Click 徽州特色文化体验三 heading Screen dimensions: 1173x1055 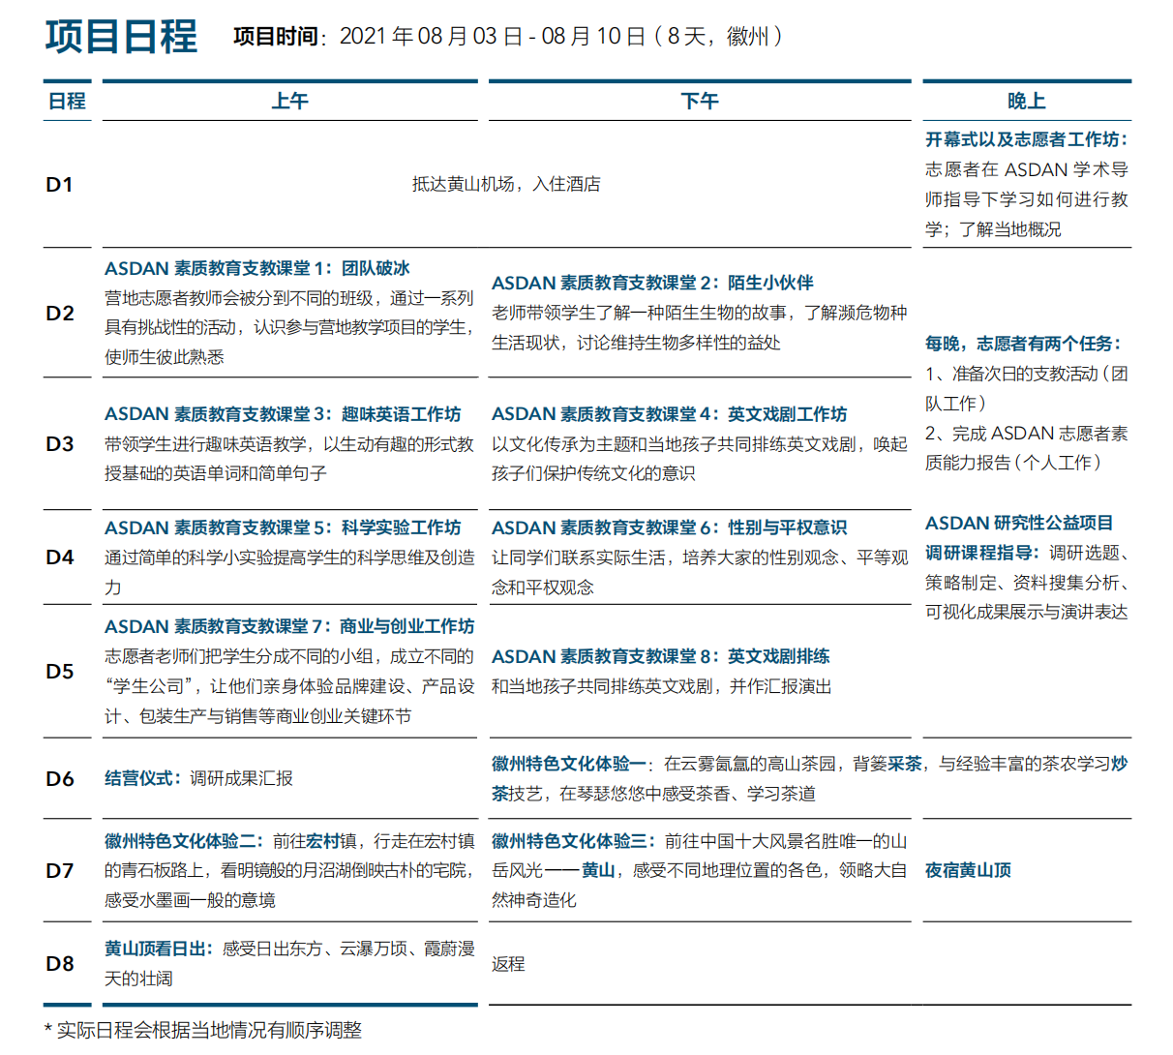coord(575,841)
